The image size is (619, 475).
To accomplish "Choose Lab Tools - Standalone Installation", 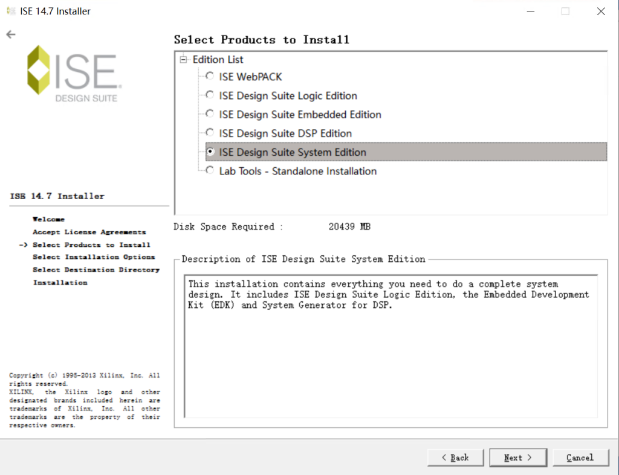I will coord(210,171).
